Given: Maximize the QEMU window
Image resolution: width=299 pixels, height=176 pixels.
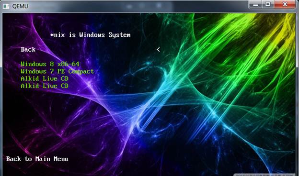Looking at the screenshot, I should (268, 4).
